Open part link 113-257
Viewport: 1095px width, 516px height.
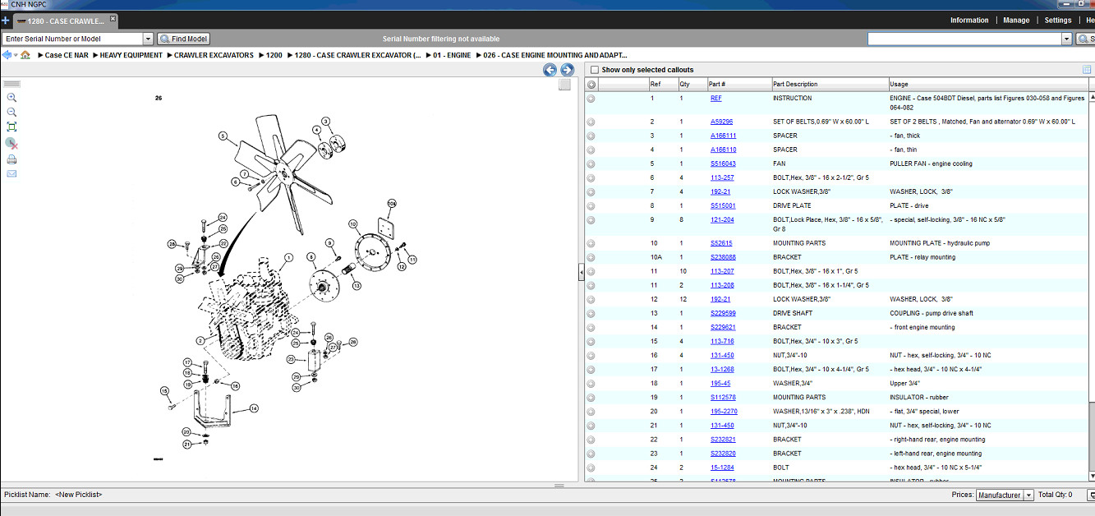[722, 177]
